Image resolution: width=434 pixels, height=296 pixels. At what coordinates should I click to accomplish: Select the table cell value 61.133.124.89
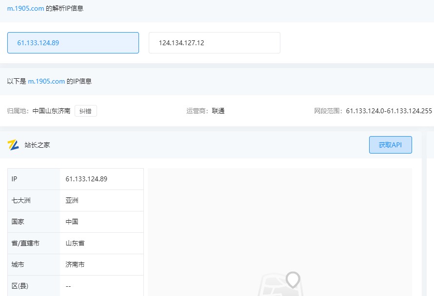coord(86,179)
